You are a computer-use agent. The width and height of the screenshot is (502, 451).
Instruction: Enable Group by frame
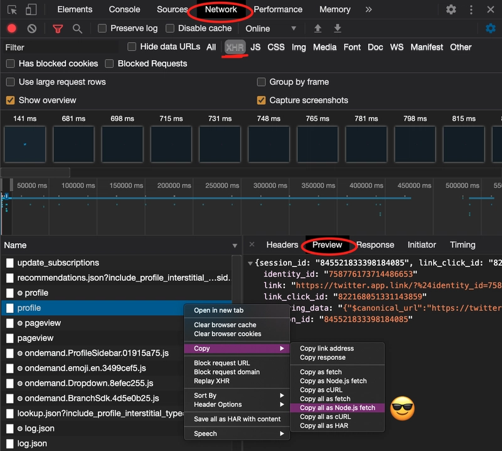pyautogui.click(x=261, y=82)
